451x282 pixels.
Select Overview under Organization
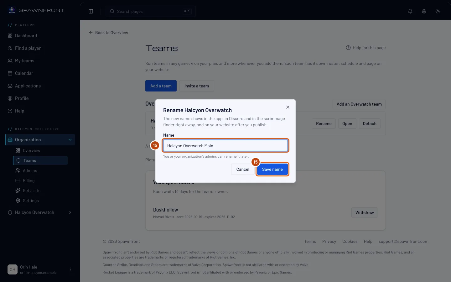[40, 150]
